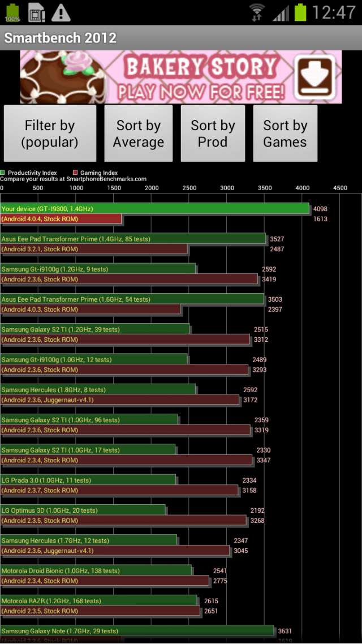Select Samsung Hercules 1.7GHz 12 tests bar
The image size is (362, 644).
pos(89,540)
